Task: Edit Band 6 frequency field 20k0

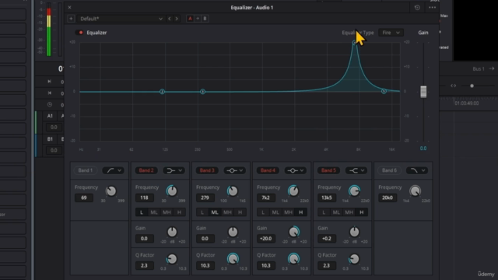Action: (x=388, y=198)
